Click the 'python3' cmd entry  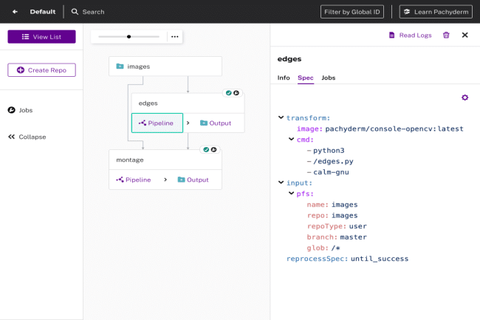(x=329, y=151)
